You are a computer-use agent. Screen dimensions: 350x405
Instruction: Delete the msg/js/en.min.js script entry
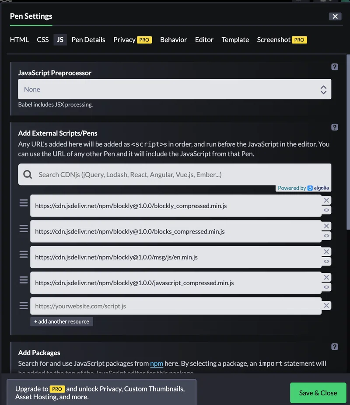tap(326, 251)
